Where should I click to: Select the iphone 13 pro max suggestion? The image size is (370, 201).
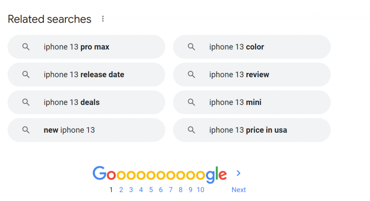[x=86, y=47]
